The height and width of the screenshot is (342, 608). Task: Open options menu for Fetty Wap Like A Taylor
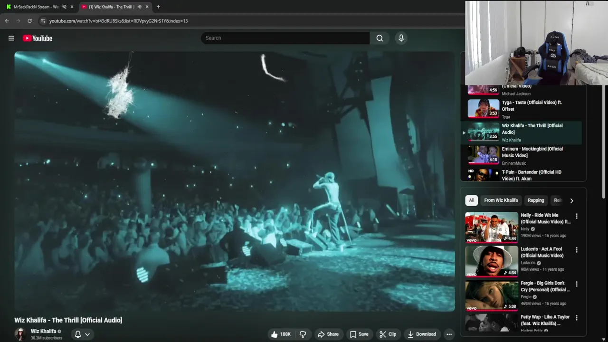(x=577, y=318)
